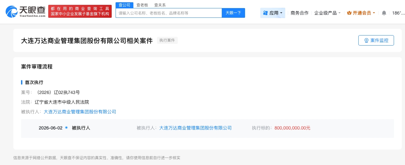Expand the 开通会员 dropdown
The width and height of the screenshot is (405, 165).
click(361, 13)
